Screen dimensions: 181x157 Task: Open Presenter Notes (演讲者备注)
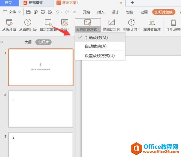tap(152, 25)
